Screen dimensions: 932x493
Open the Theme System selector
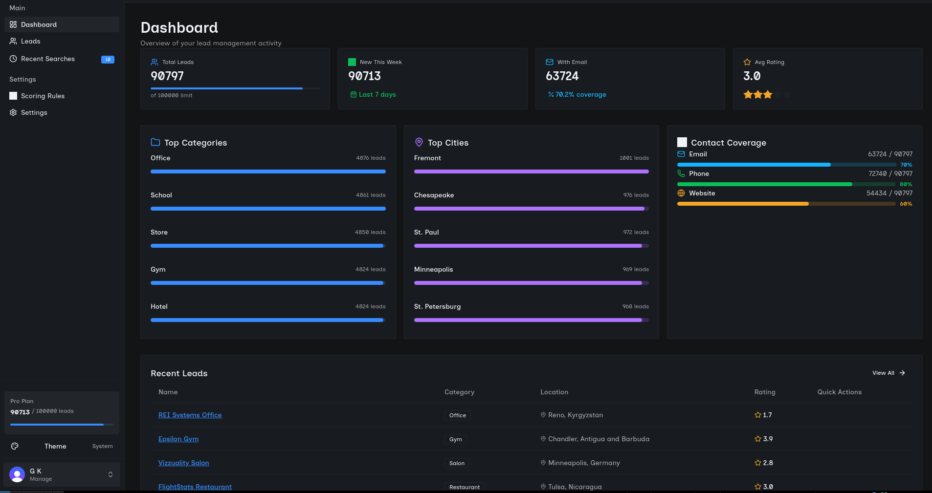102,446
